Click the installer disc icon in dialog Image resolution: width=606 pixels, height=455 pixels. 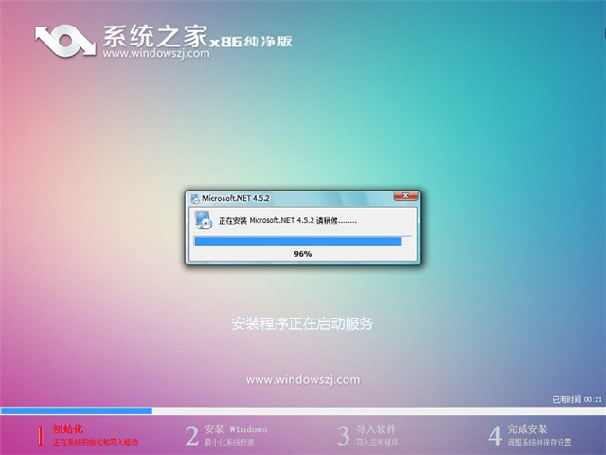(203, 221)
